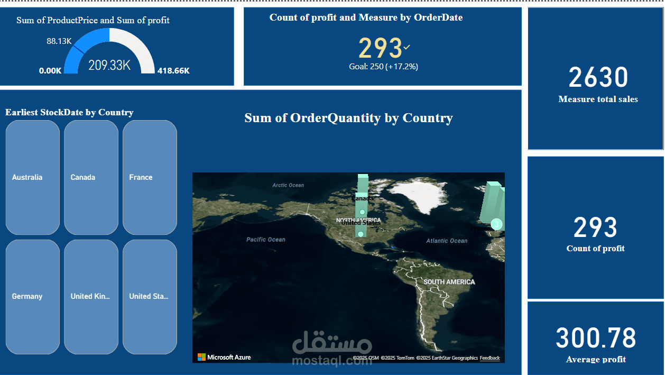Click the gauge value 209.33K
The width and height of the screenshot is (665, 375).
pos(109,66)
